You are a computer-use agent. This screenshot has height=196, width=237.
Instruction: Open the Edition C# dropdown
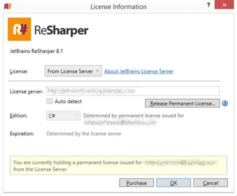pyautogui.click(x=63, y=116)
